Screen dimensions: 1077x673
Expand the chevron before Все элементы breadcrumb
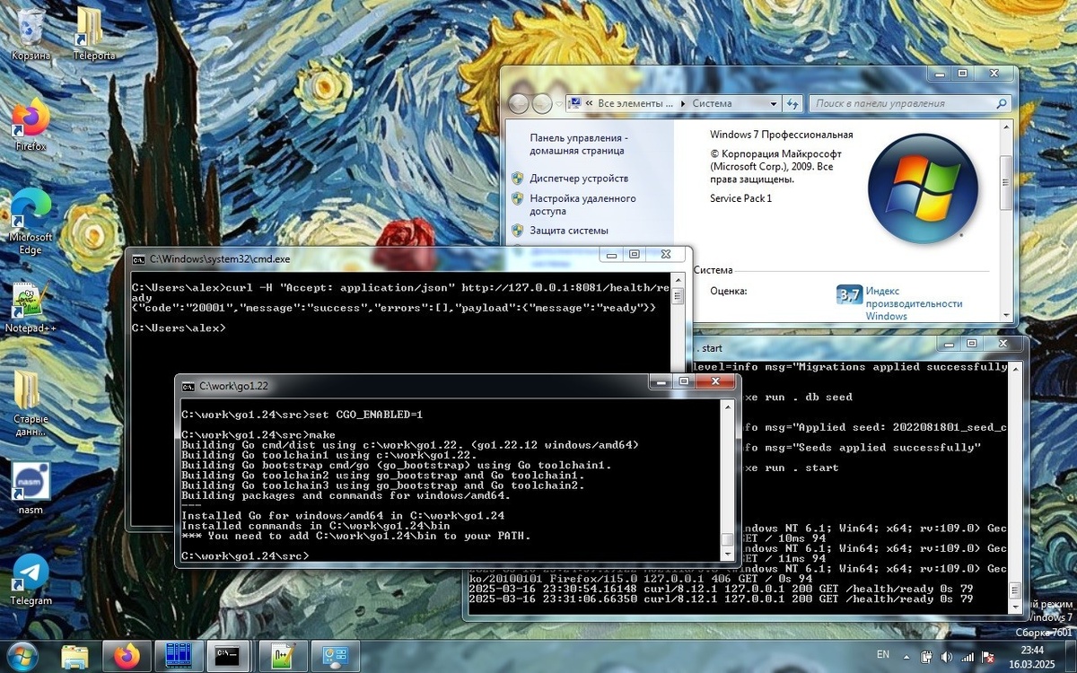tap(590, 103)
